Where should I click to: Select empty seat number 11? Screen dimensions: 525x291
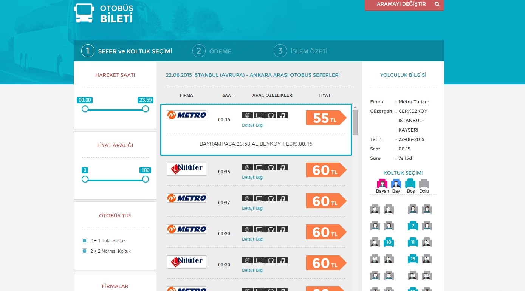click(413, 242)
